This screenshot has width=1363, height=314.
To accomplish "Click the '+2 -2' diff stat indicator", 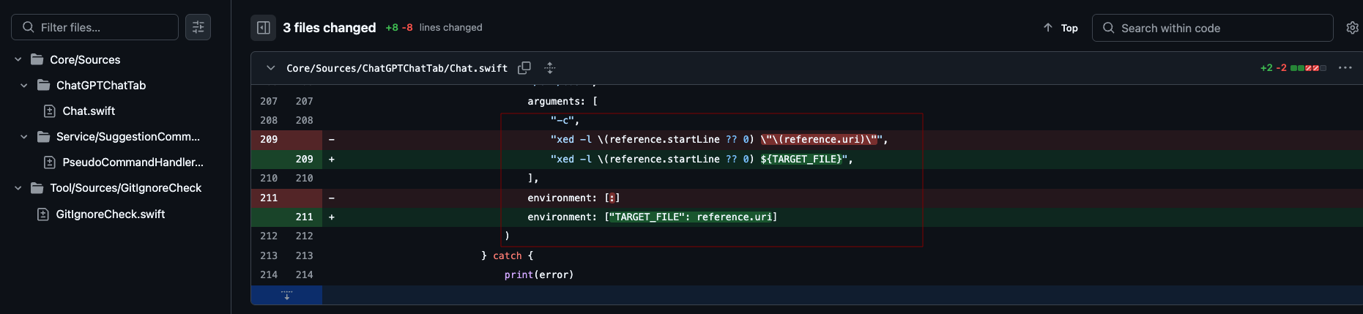I will click(1273, 68).
